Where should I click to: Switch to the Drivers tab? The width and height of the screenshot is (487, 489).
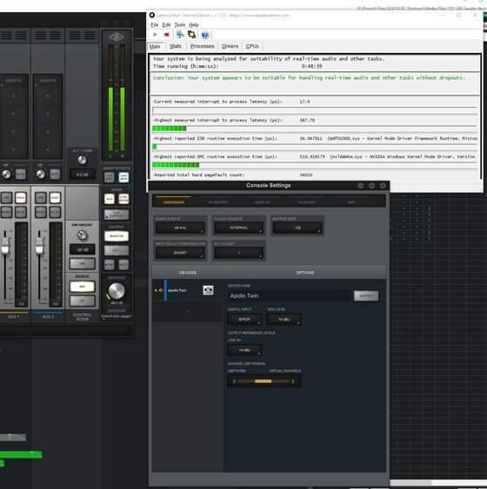pos(230,46)
